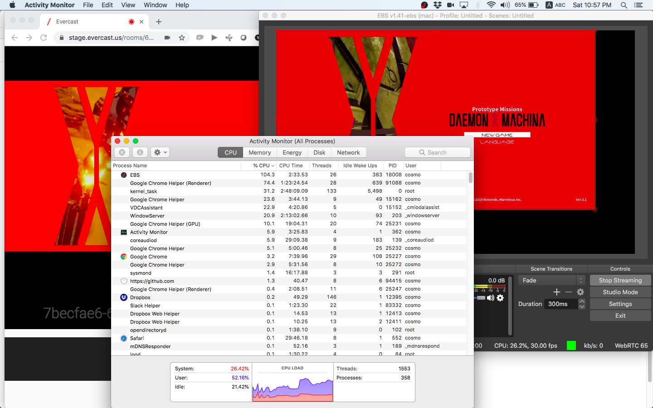This screenshot has width=653, height=408.
Task: Select the quit process (X) icon
Action: [x=122, y=152]
